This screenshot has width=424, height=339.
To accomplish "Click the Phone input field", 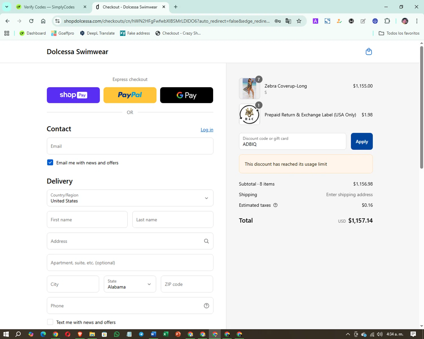I will pyautogui.click(x=130, y=306).
